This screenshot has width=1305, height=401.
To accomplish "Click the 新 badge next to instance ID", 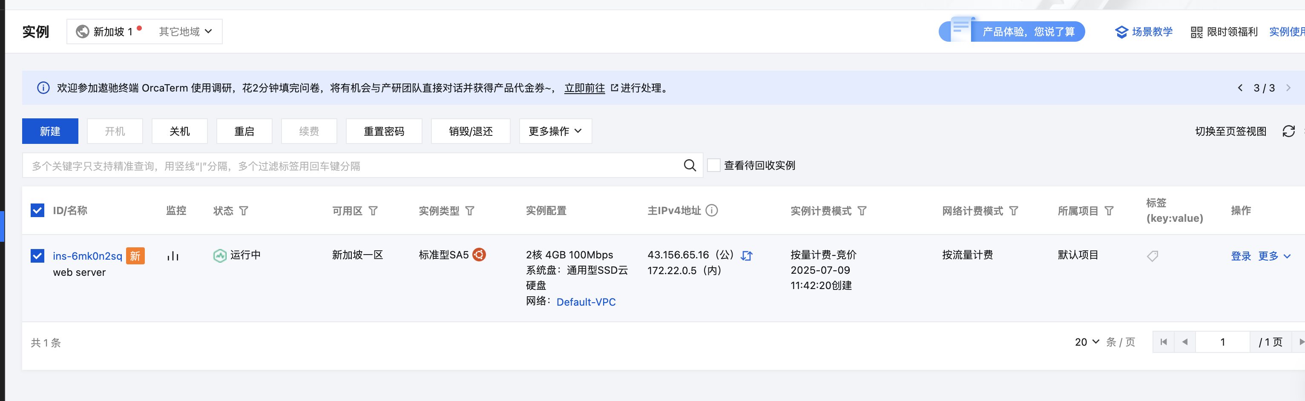I will click(x=135, y=256).
